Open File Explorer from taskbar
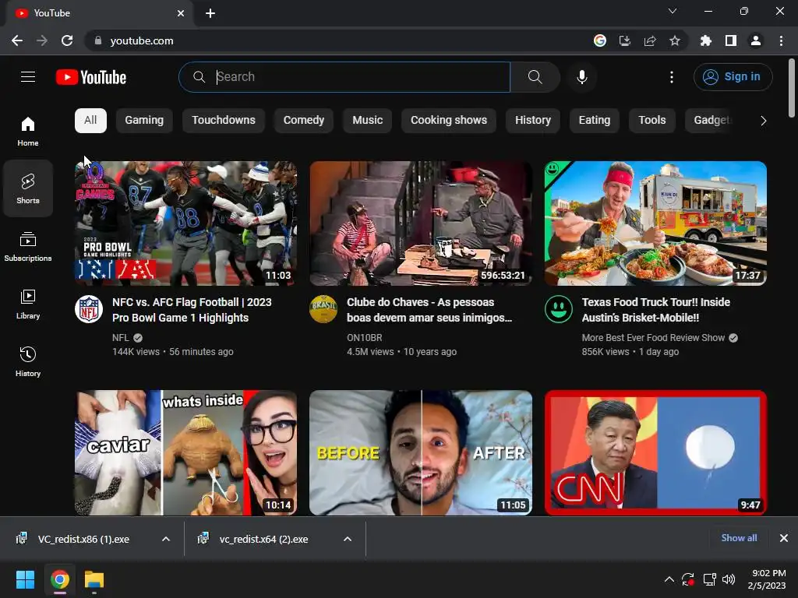The image size is (798, 598). 94,579
